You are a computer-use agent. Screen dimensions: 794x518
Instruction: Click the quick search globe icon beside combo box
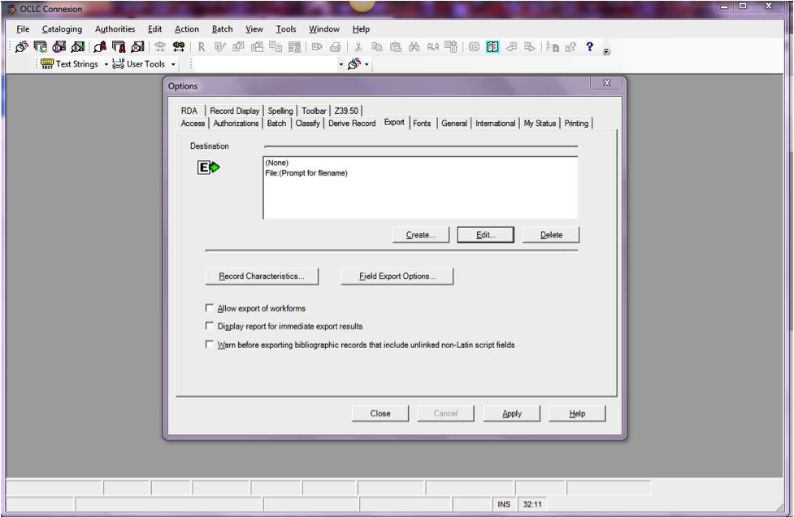coord(354,64)
